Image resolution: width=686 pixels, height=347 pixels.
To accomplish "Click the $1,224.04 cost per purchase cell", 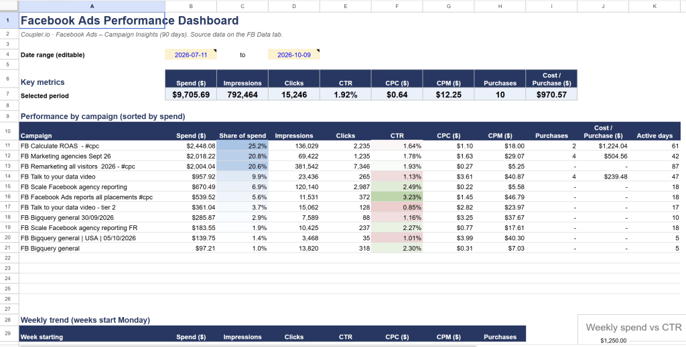I will tap(604, 146).
